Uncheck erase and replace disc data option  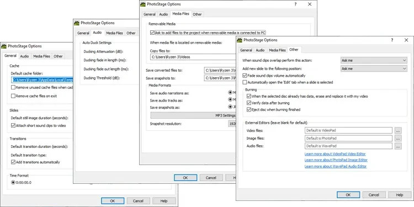pos(249,97)
